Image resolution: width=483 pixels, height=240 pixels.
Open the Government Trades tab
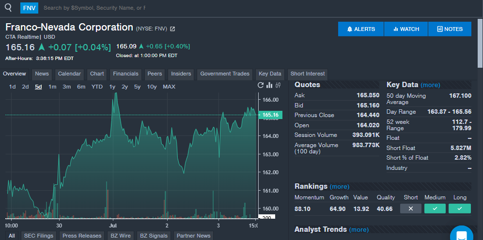point(225,74)
